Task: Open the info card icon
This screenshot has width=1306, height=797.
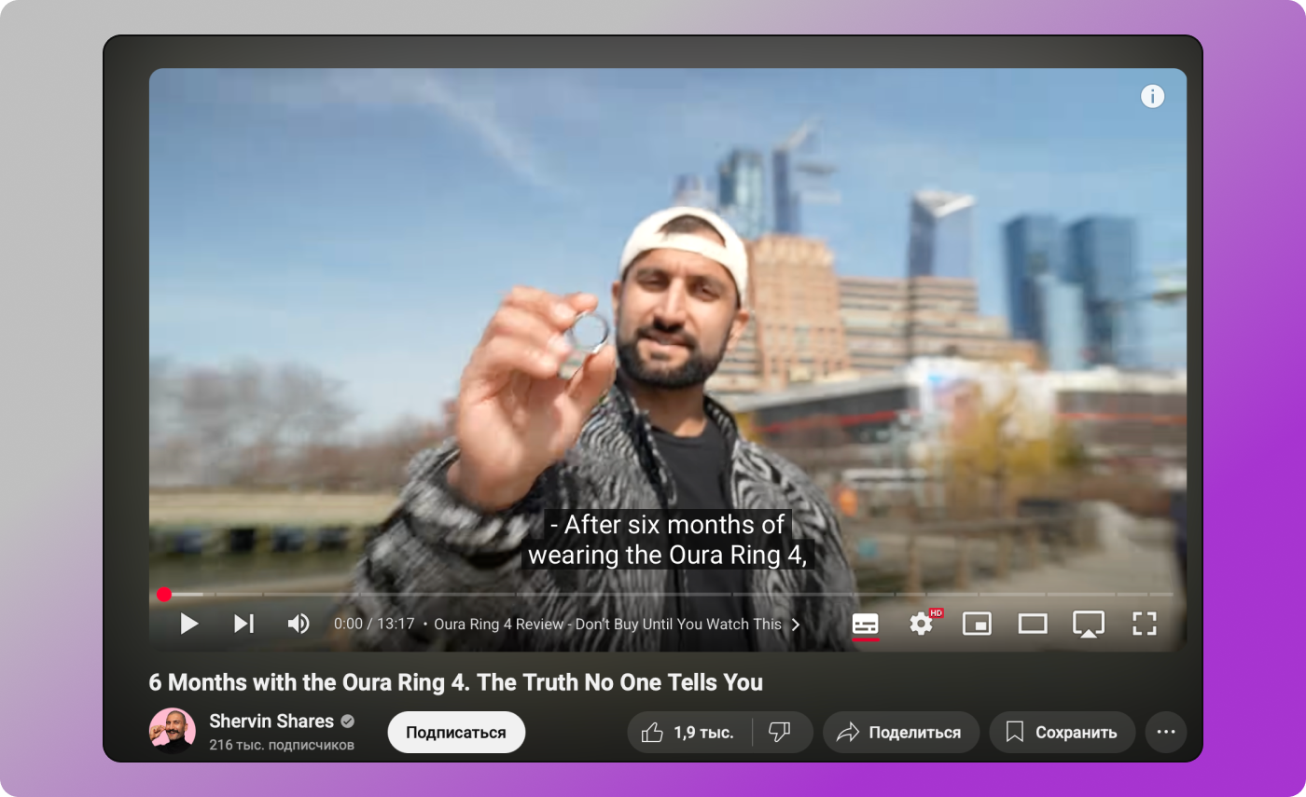Action: pos(1153,96)
